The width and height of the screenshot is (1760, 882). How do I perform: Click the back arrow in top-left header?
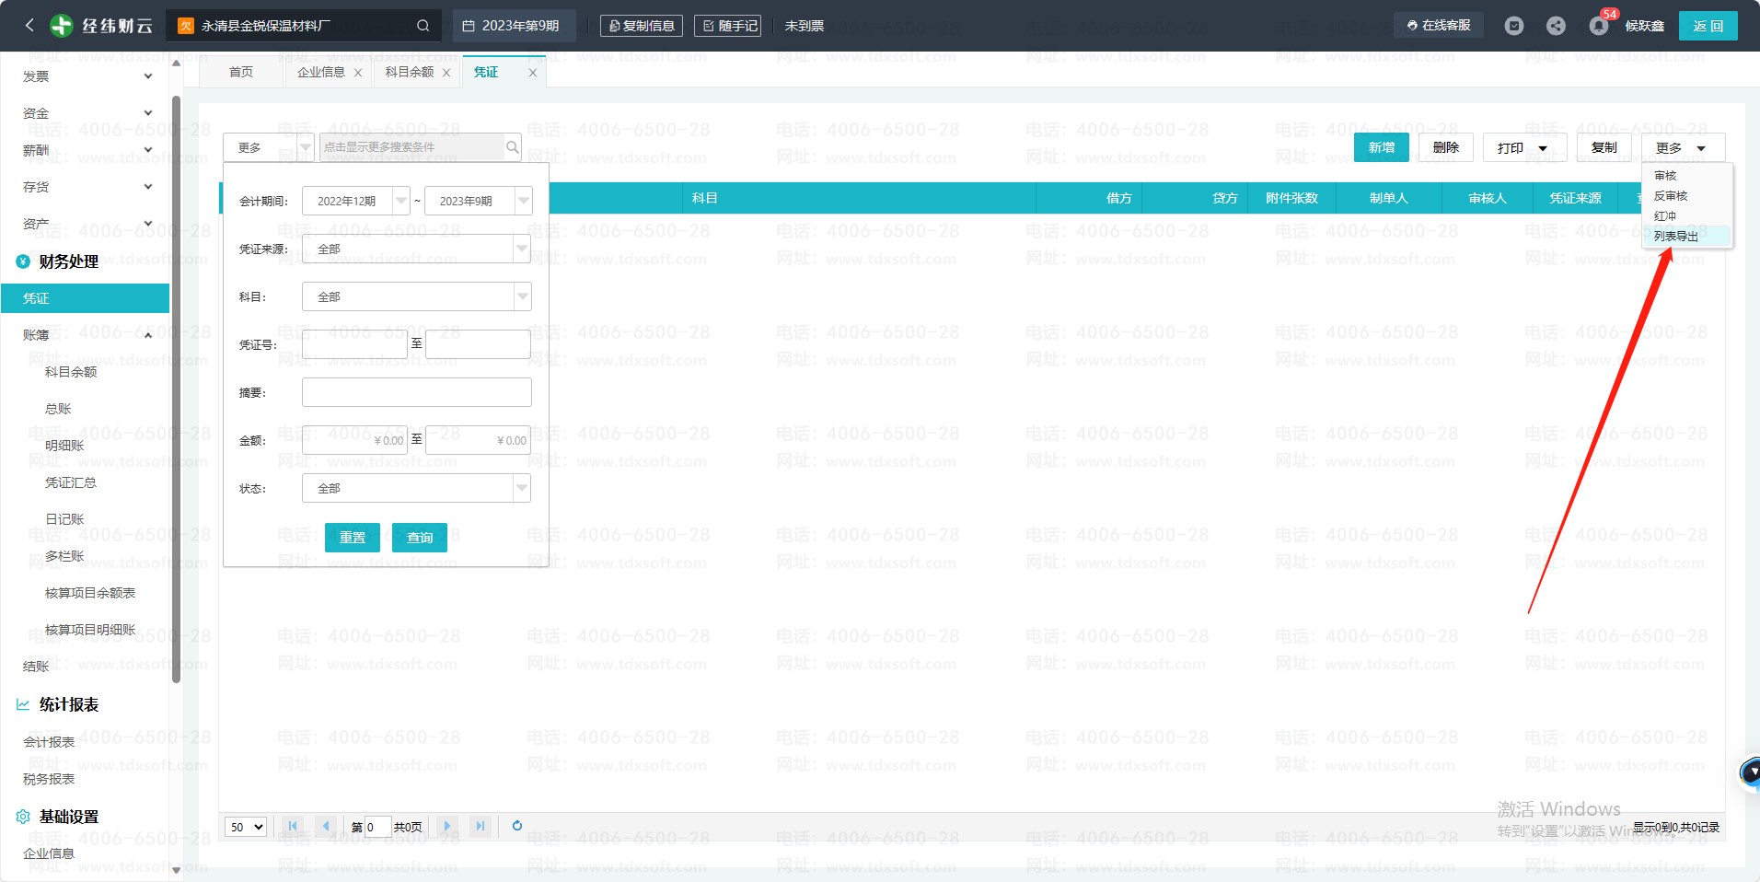click(29, 26)
